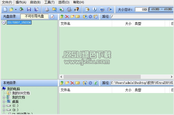Viewport: 174px width, 115px height.
Task: Click the New folder icon in local toolbar
Action: 67,83
